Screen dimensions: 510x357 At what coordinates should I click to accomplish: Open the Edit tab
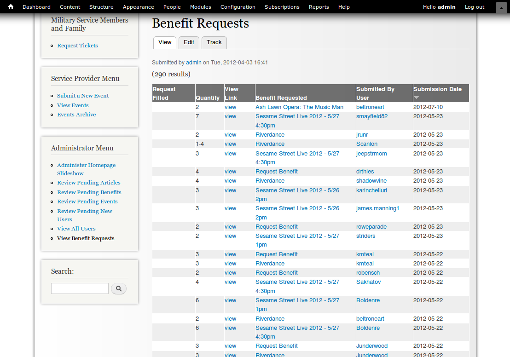pos(189,42)
